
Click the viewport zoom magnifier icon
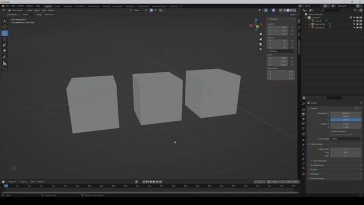click(260, 34)
